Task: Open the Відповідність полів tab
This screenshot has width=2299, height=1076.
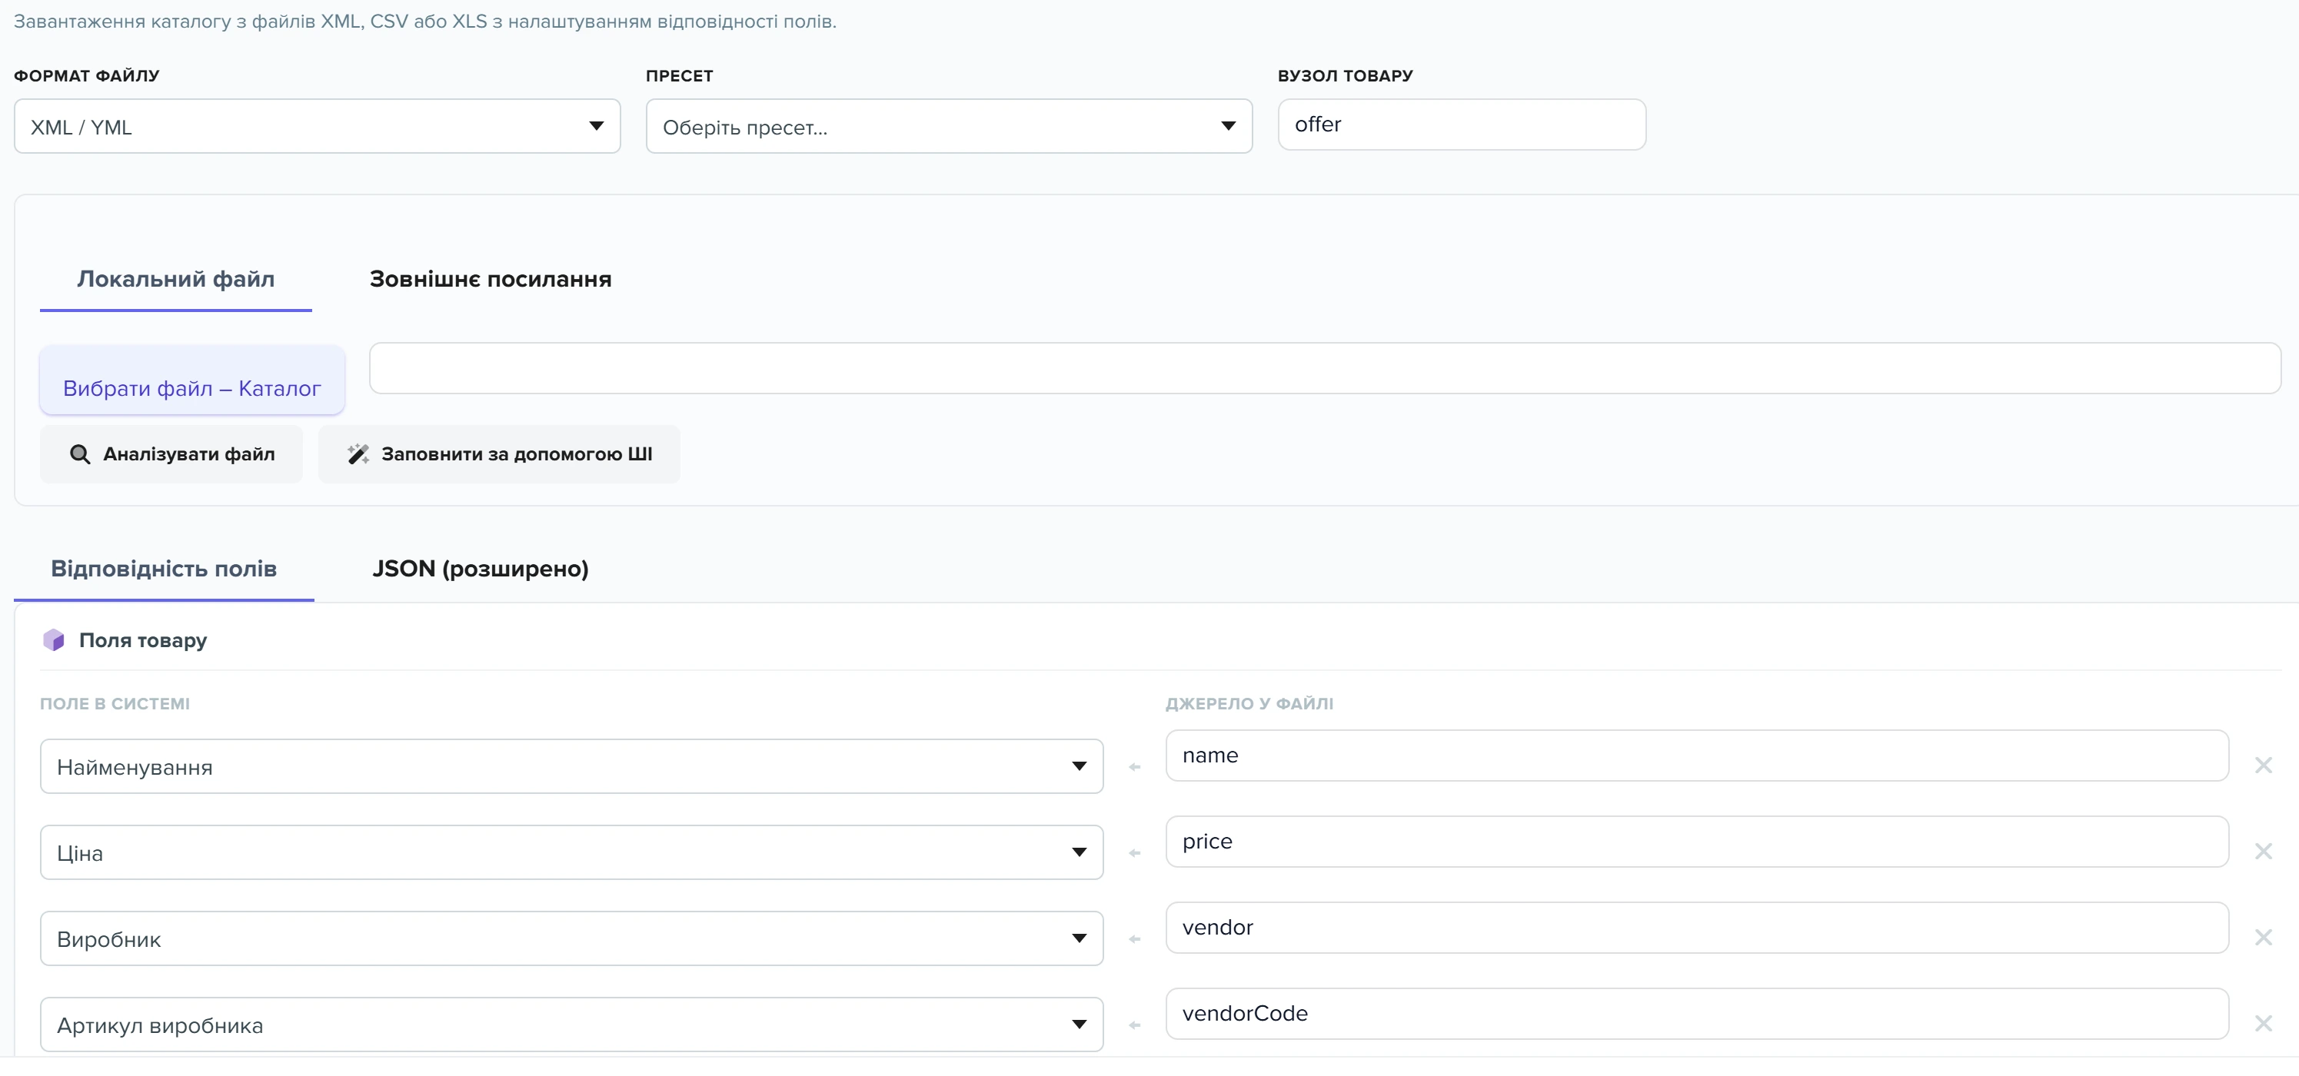Action: click(x=165, y=570)
